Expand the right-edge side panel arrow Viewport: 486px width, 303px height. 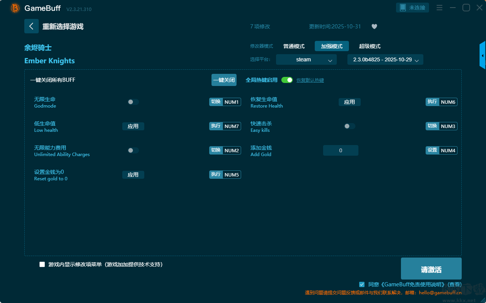point(482,55)
